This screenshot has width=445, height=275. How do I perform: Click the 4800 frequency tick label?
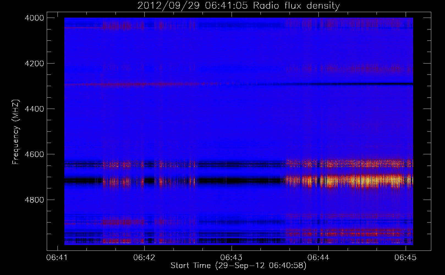pos(34,200)
